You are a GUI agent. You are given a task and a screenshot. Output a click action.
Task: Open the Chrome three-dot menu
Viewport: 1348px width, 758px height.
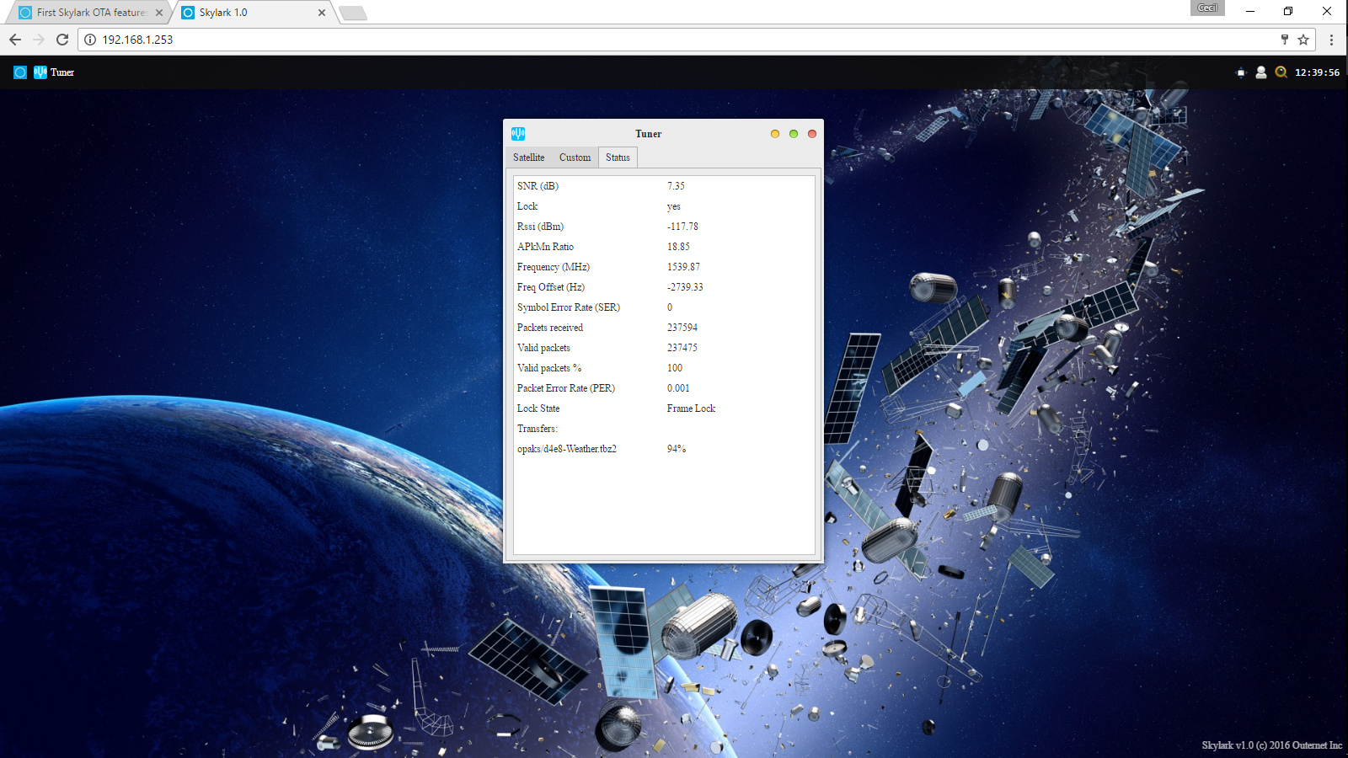point(1331,40)
